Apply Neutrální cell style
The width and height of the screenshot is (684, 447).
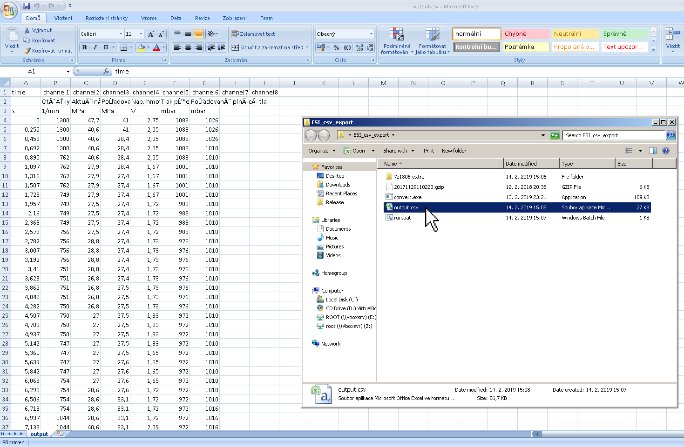tap(575, 34)
